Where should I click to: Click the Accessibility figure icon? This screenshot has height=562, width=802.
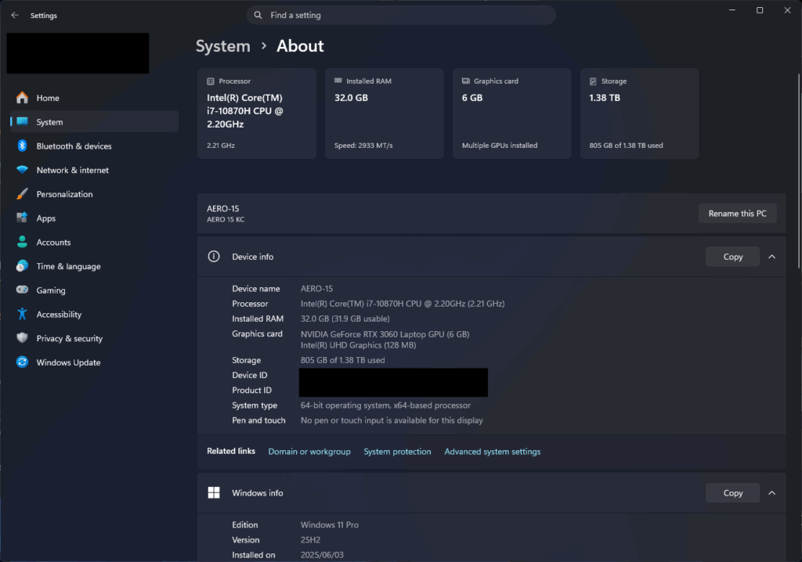coord(22,314)
